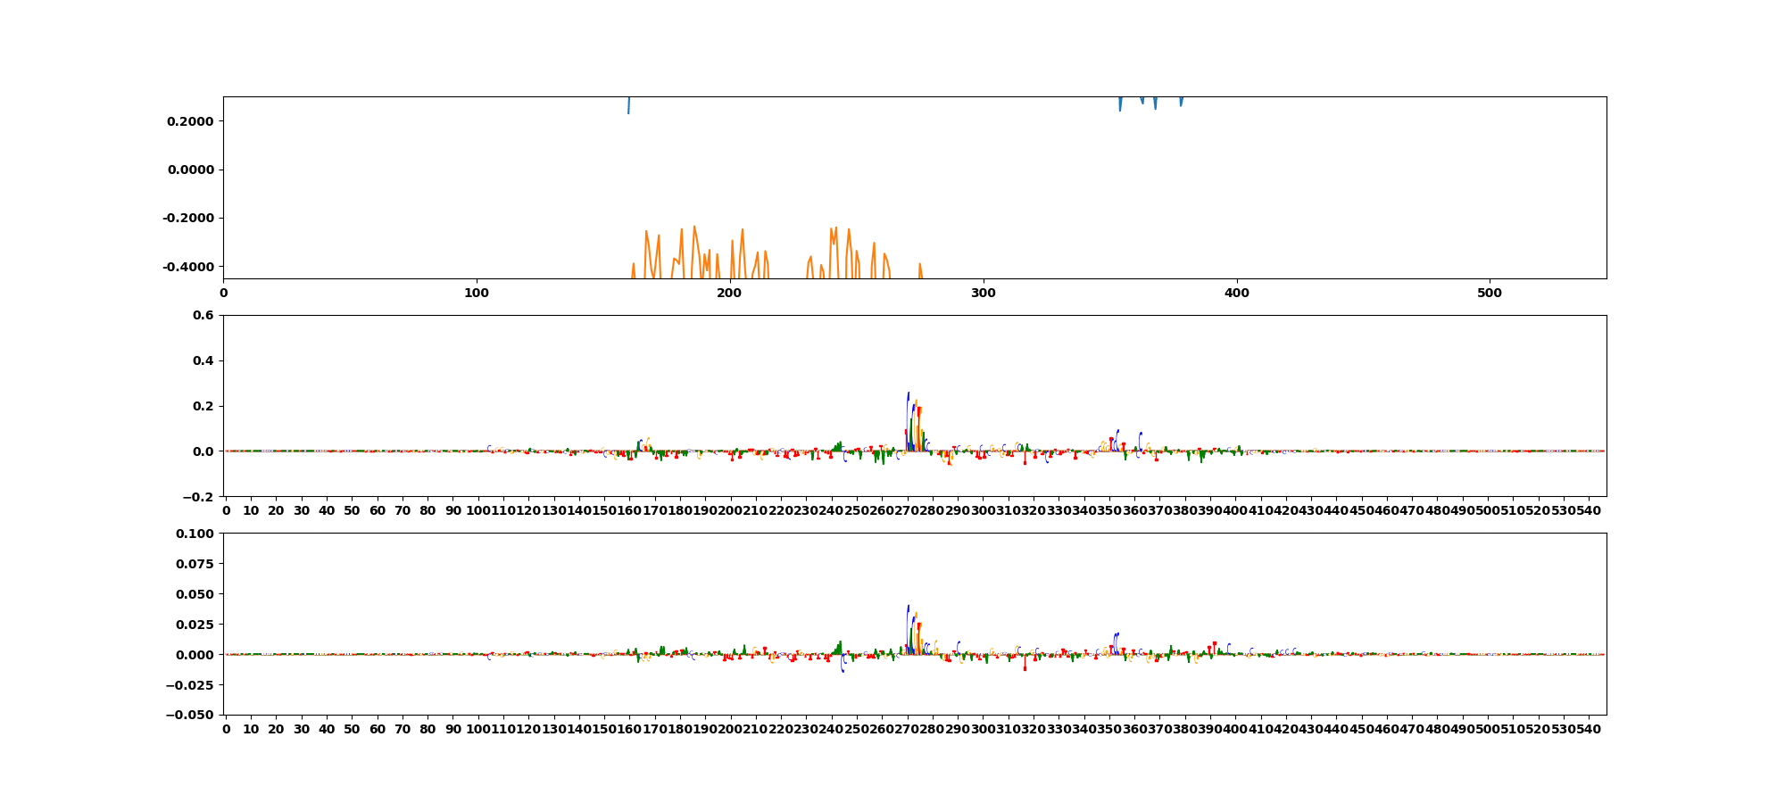This screenshot has height=803, width=1785.
Task: Click the green peak near 243 in bottom plot
Action: [x=840, y=644]
